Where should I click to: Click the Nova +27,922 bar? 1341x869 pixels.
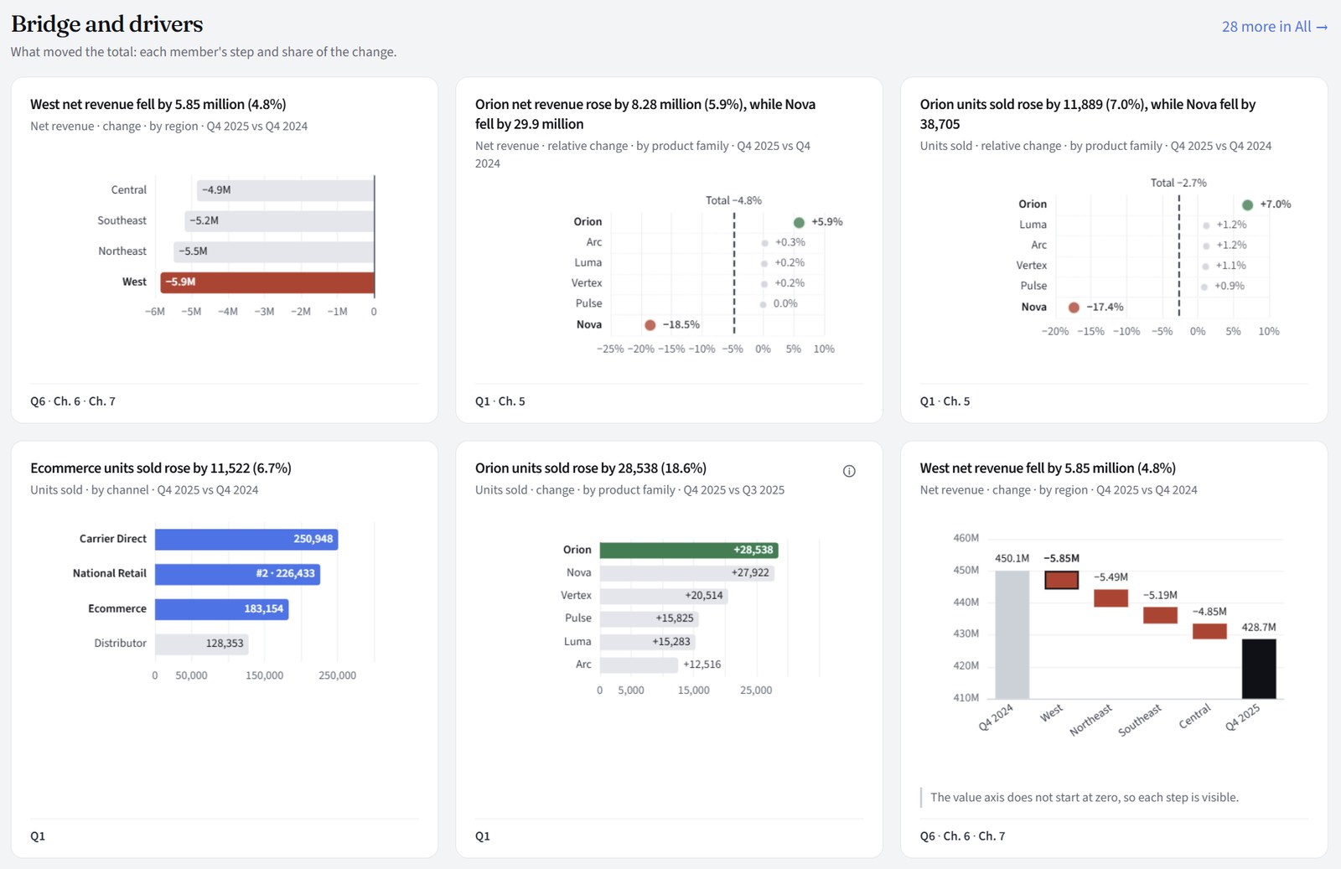coord(687,573)
